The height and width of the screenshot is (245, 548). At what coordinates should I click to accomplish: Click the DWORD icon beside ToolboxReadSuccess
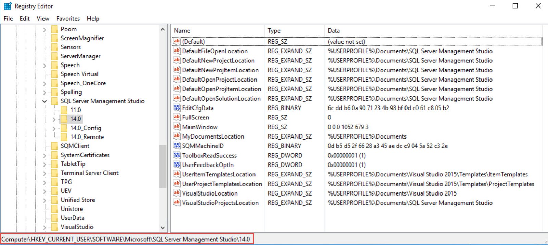pos(177,155)
